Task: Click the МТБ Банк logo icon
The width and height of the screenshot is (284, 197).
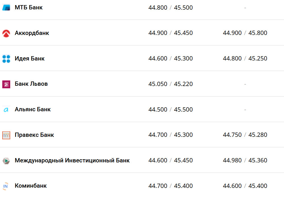Action: tap(6, 8)
